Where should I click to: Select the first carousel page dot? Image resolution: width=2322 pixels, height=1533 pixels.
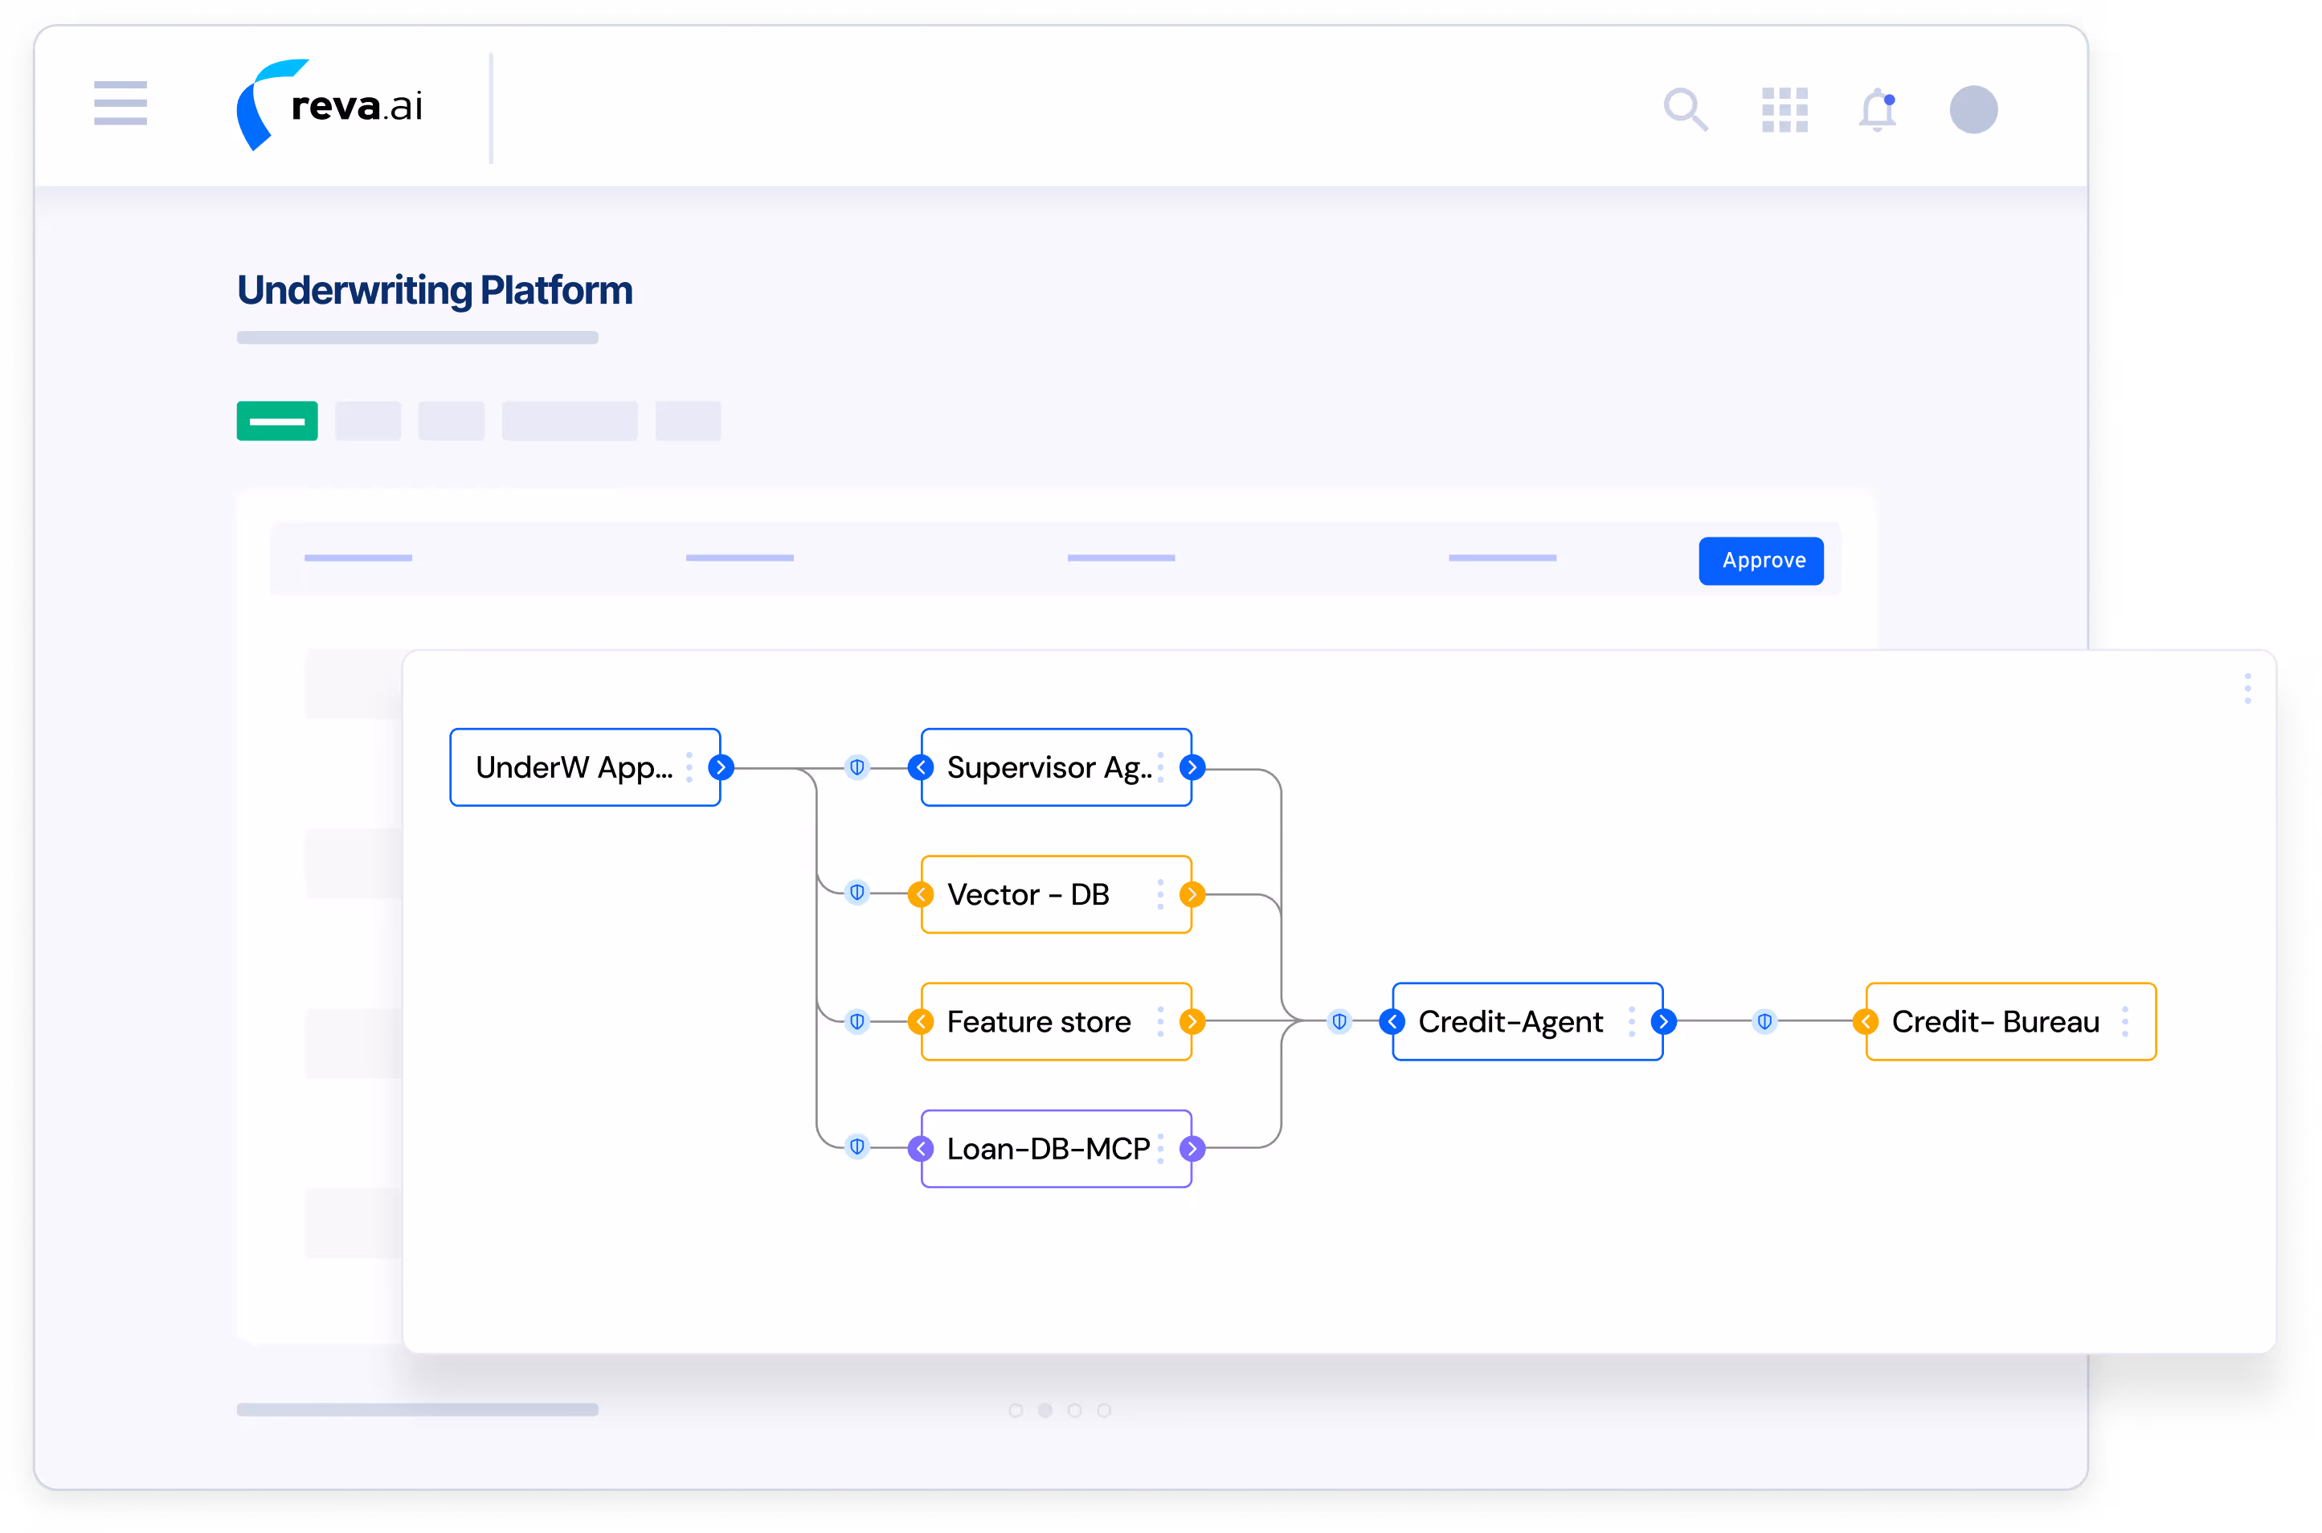pos(1016,1410)
